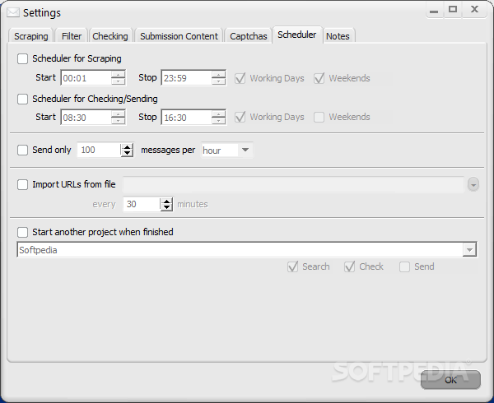Toggle the Search checkbox under Softpedia project
This screenshot has height=403, width=494.
point(292,267)
